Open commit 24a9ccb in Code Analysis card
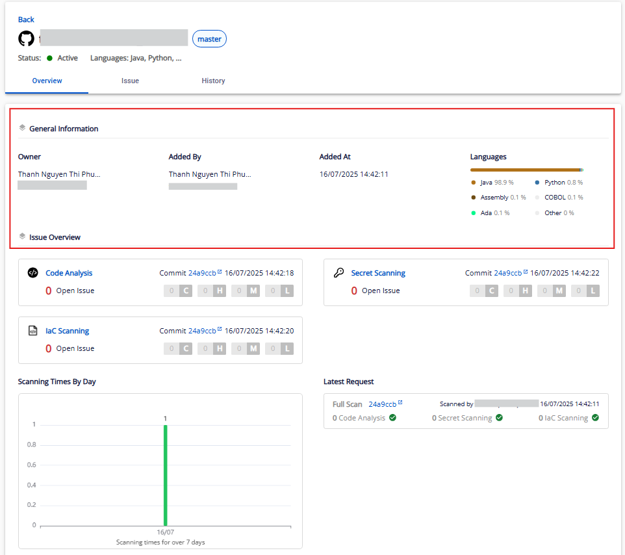 [202, 273]
